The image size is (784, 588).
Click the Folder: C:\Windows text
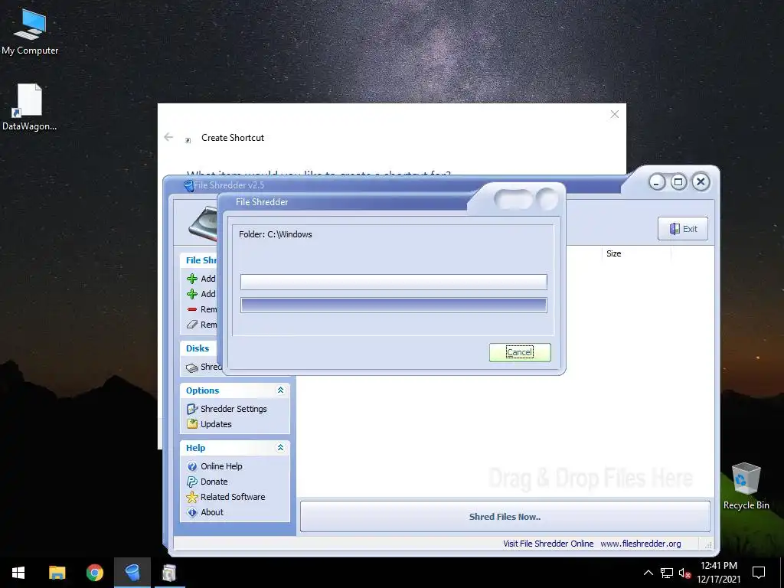(276, 234)
